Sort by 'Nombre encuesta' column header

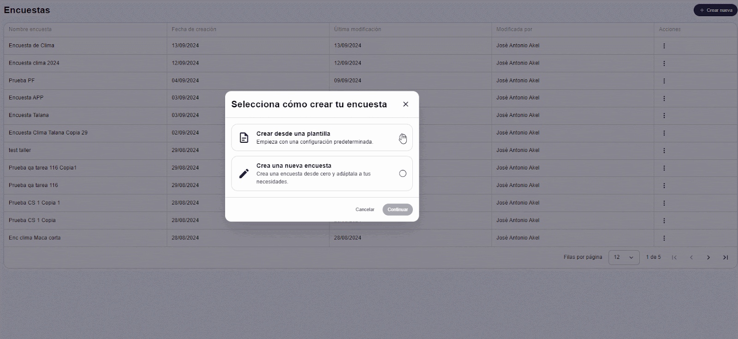pos(30,29)
